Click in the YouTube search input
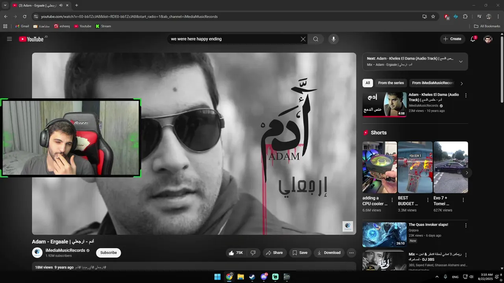The image size is (504, 283). (x=234, y=39)
